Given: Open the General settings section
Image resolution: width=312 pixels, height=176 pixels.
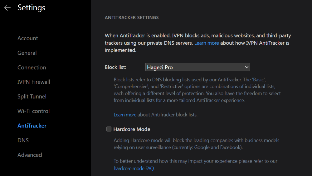Looking at the screenshot, I should [27, 53].
